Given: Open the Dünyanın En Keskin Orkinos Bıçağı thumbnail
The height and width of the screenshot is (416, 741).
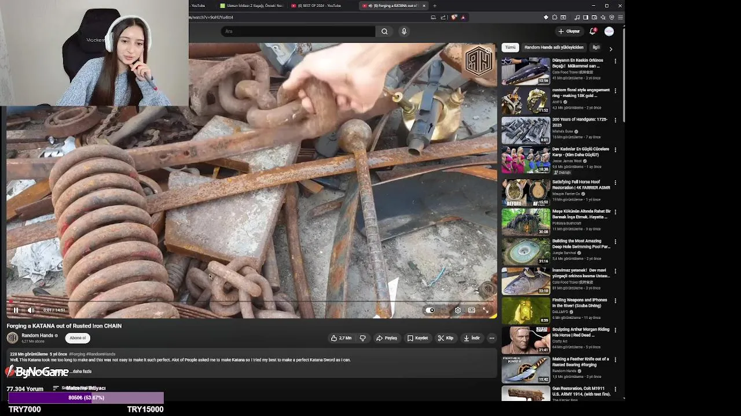Looking at the screenshot, I should pyautogui.click(x=526, y=70).
